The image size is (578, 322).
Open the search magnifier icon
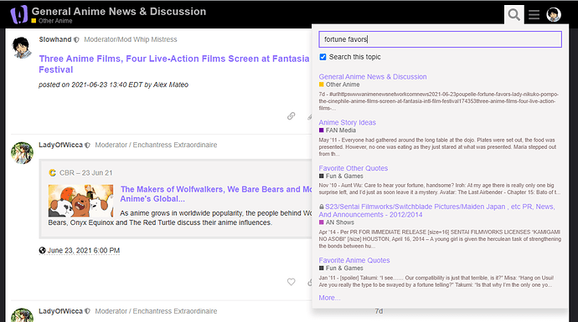(x=513, y=15)
